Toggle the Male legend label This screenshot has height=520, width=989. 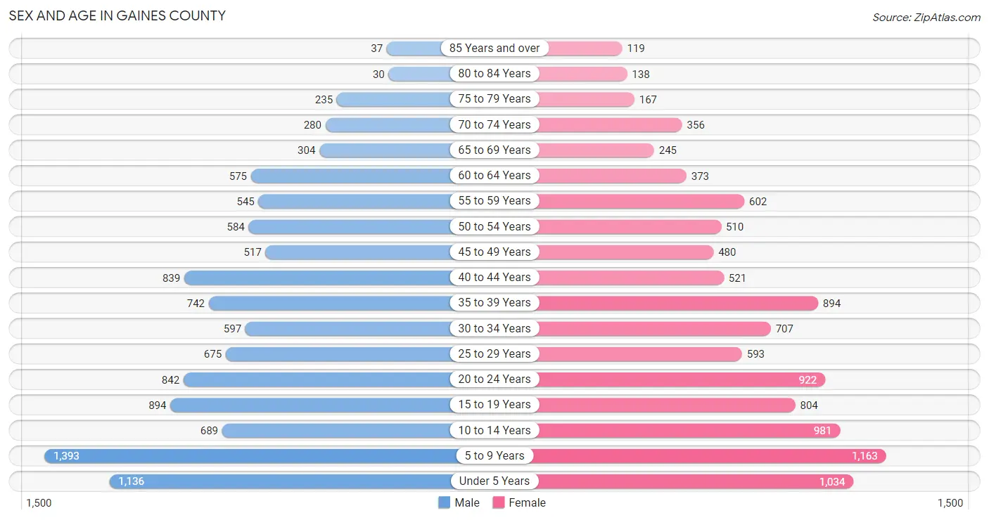[x=467, y=502]
